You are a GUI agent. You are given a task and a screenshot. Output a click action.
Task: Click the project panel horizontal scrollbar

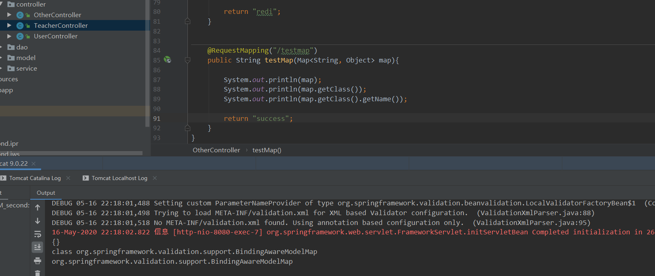(71, 154)
